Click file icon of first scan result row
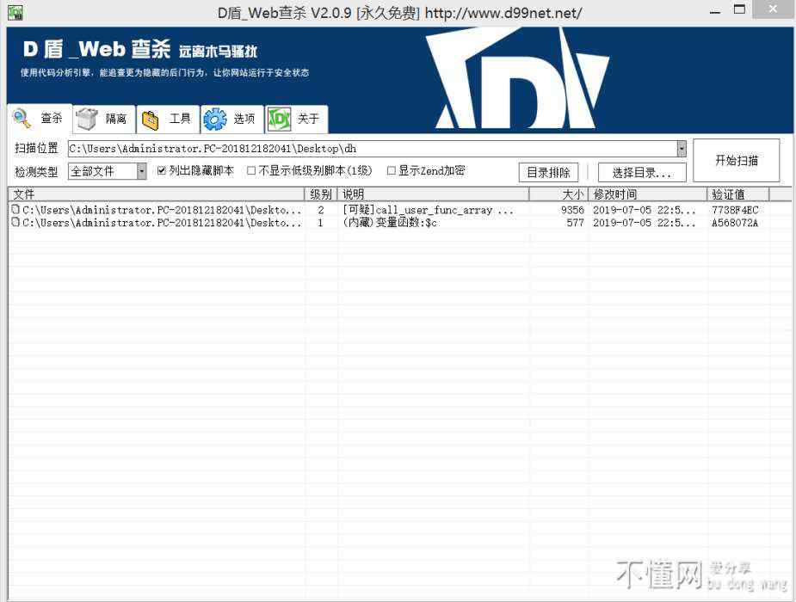The height and width of the screenshot is (602, 796). click(x=15, y=210)
